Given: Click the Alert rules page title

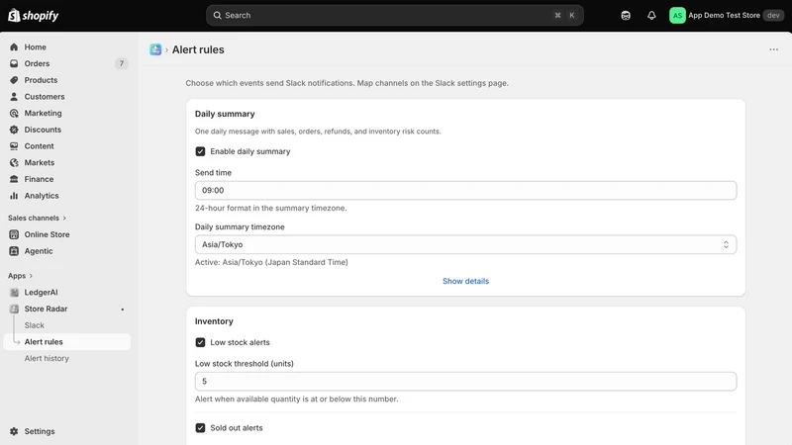Looking at the screenshot, I should (198, 49).
